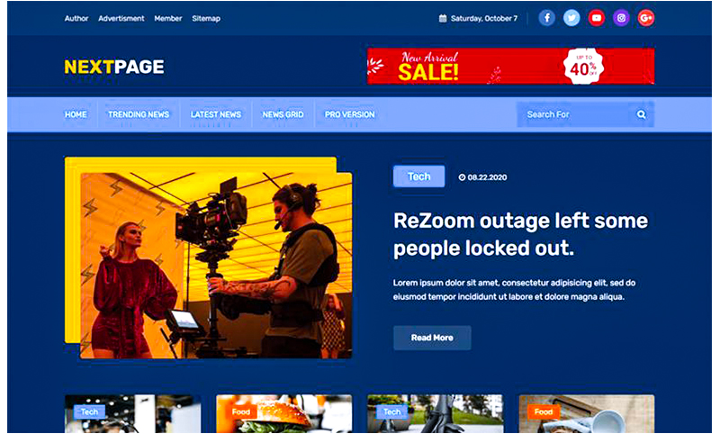Image resolution: width=720 pixels, height=434 pixels.
Task: Select the Tech tag above the headline
Action: [x=418, y=176]
